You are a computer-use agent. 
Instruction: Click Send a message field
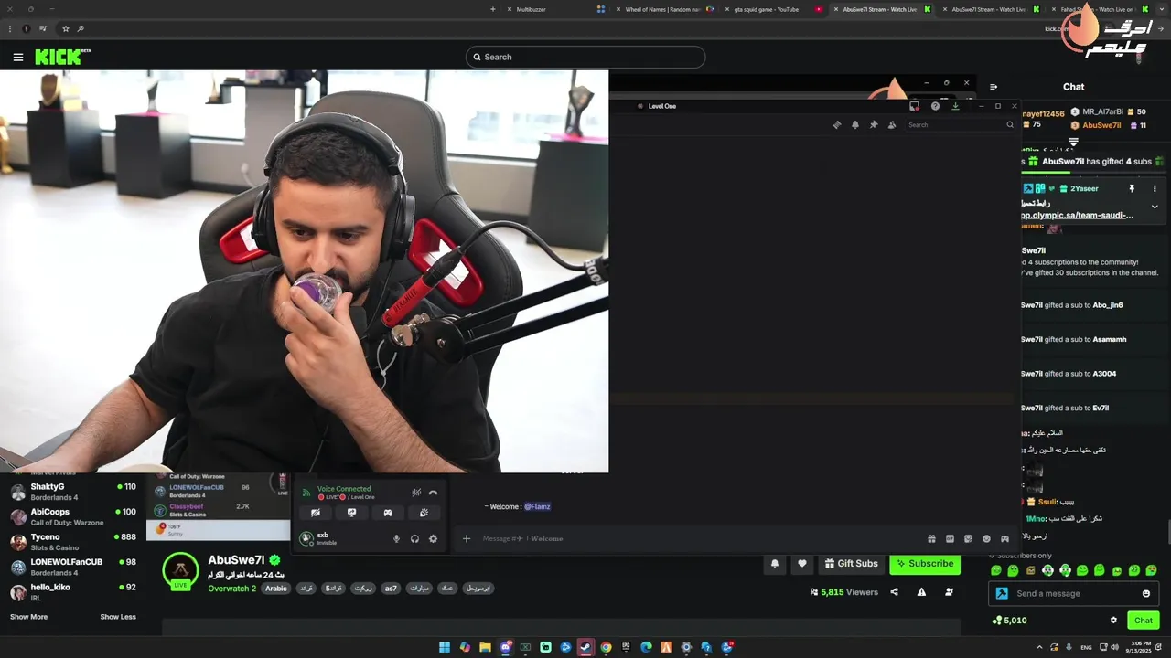click(x=1076, y=594)
